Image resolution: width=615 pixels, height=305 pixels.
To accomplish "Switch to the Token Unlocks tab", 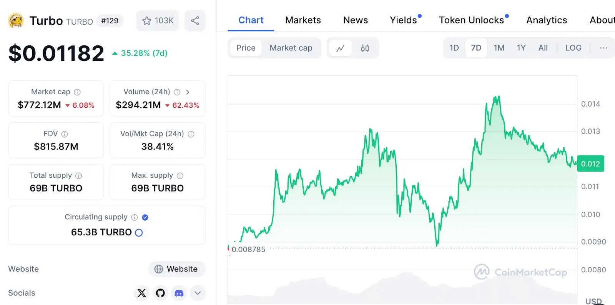I will pyautogui.click(x=472, y=20).
